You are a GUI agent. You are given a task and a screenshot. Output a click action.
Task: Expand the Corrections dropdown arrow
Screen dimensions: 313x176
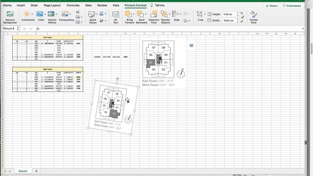point(32,14)
